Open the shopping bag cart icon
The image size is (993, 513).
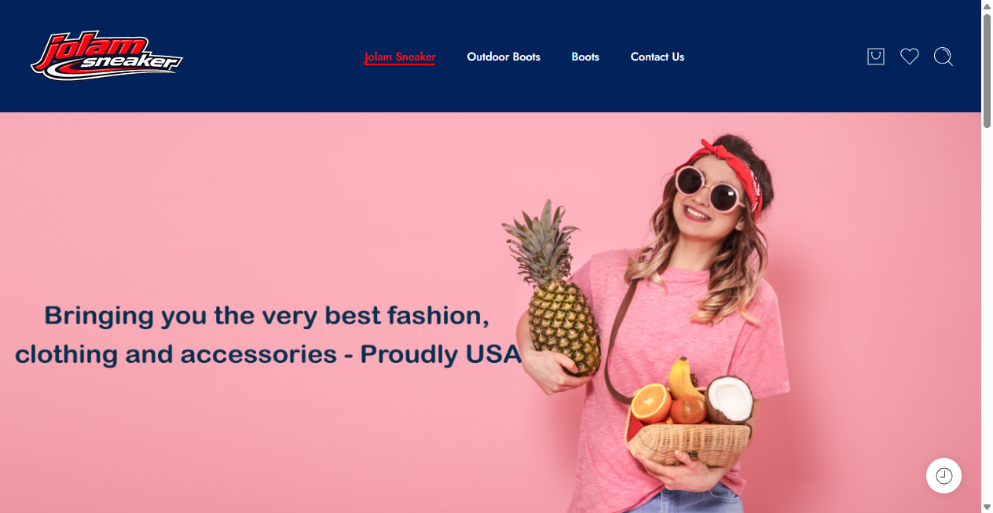pos(876,57)
